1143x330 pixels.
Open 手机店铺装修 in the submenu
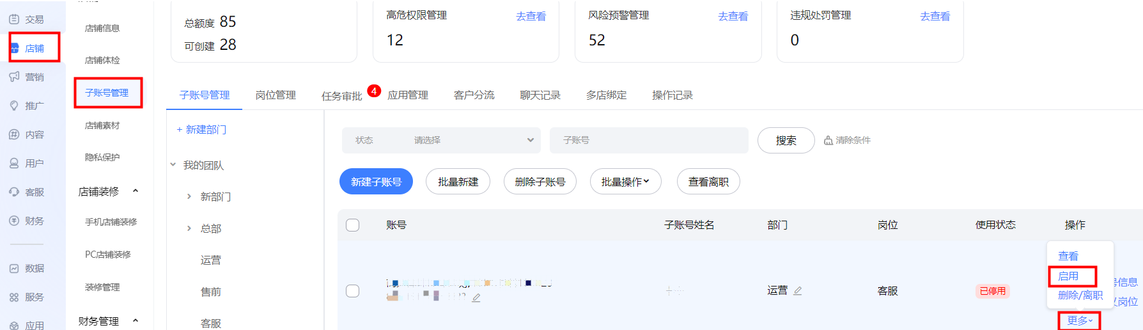pyautogui.click(x=111, y=222)
